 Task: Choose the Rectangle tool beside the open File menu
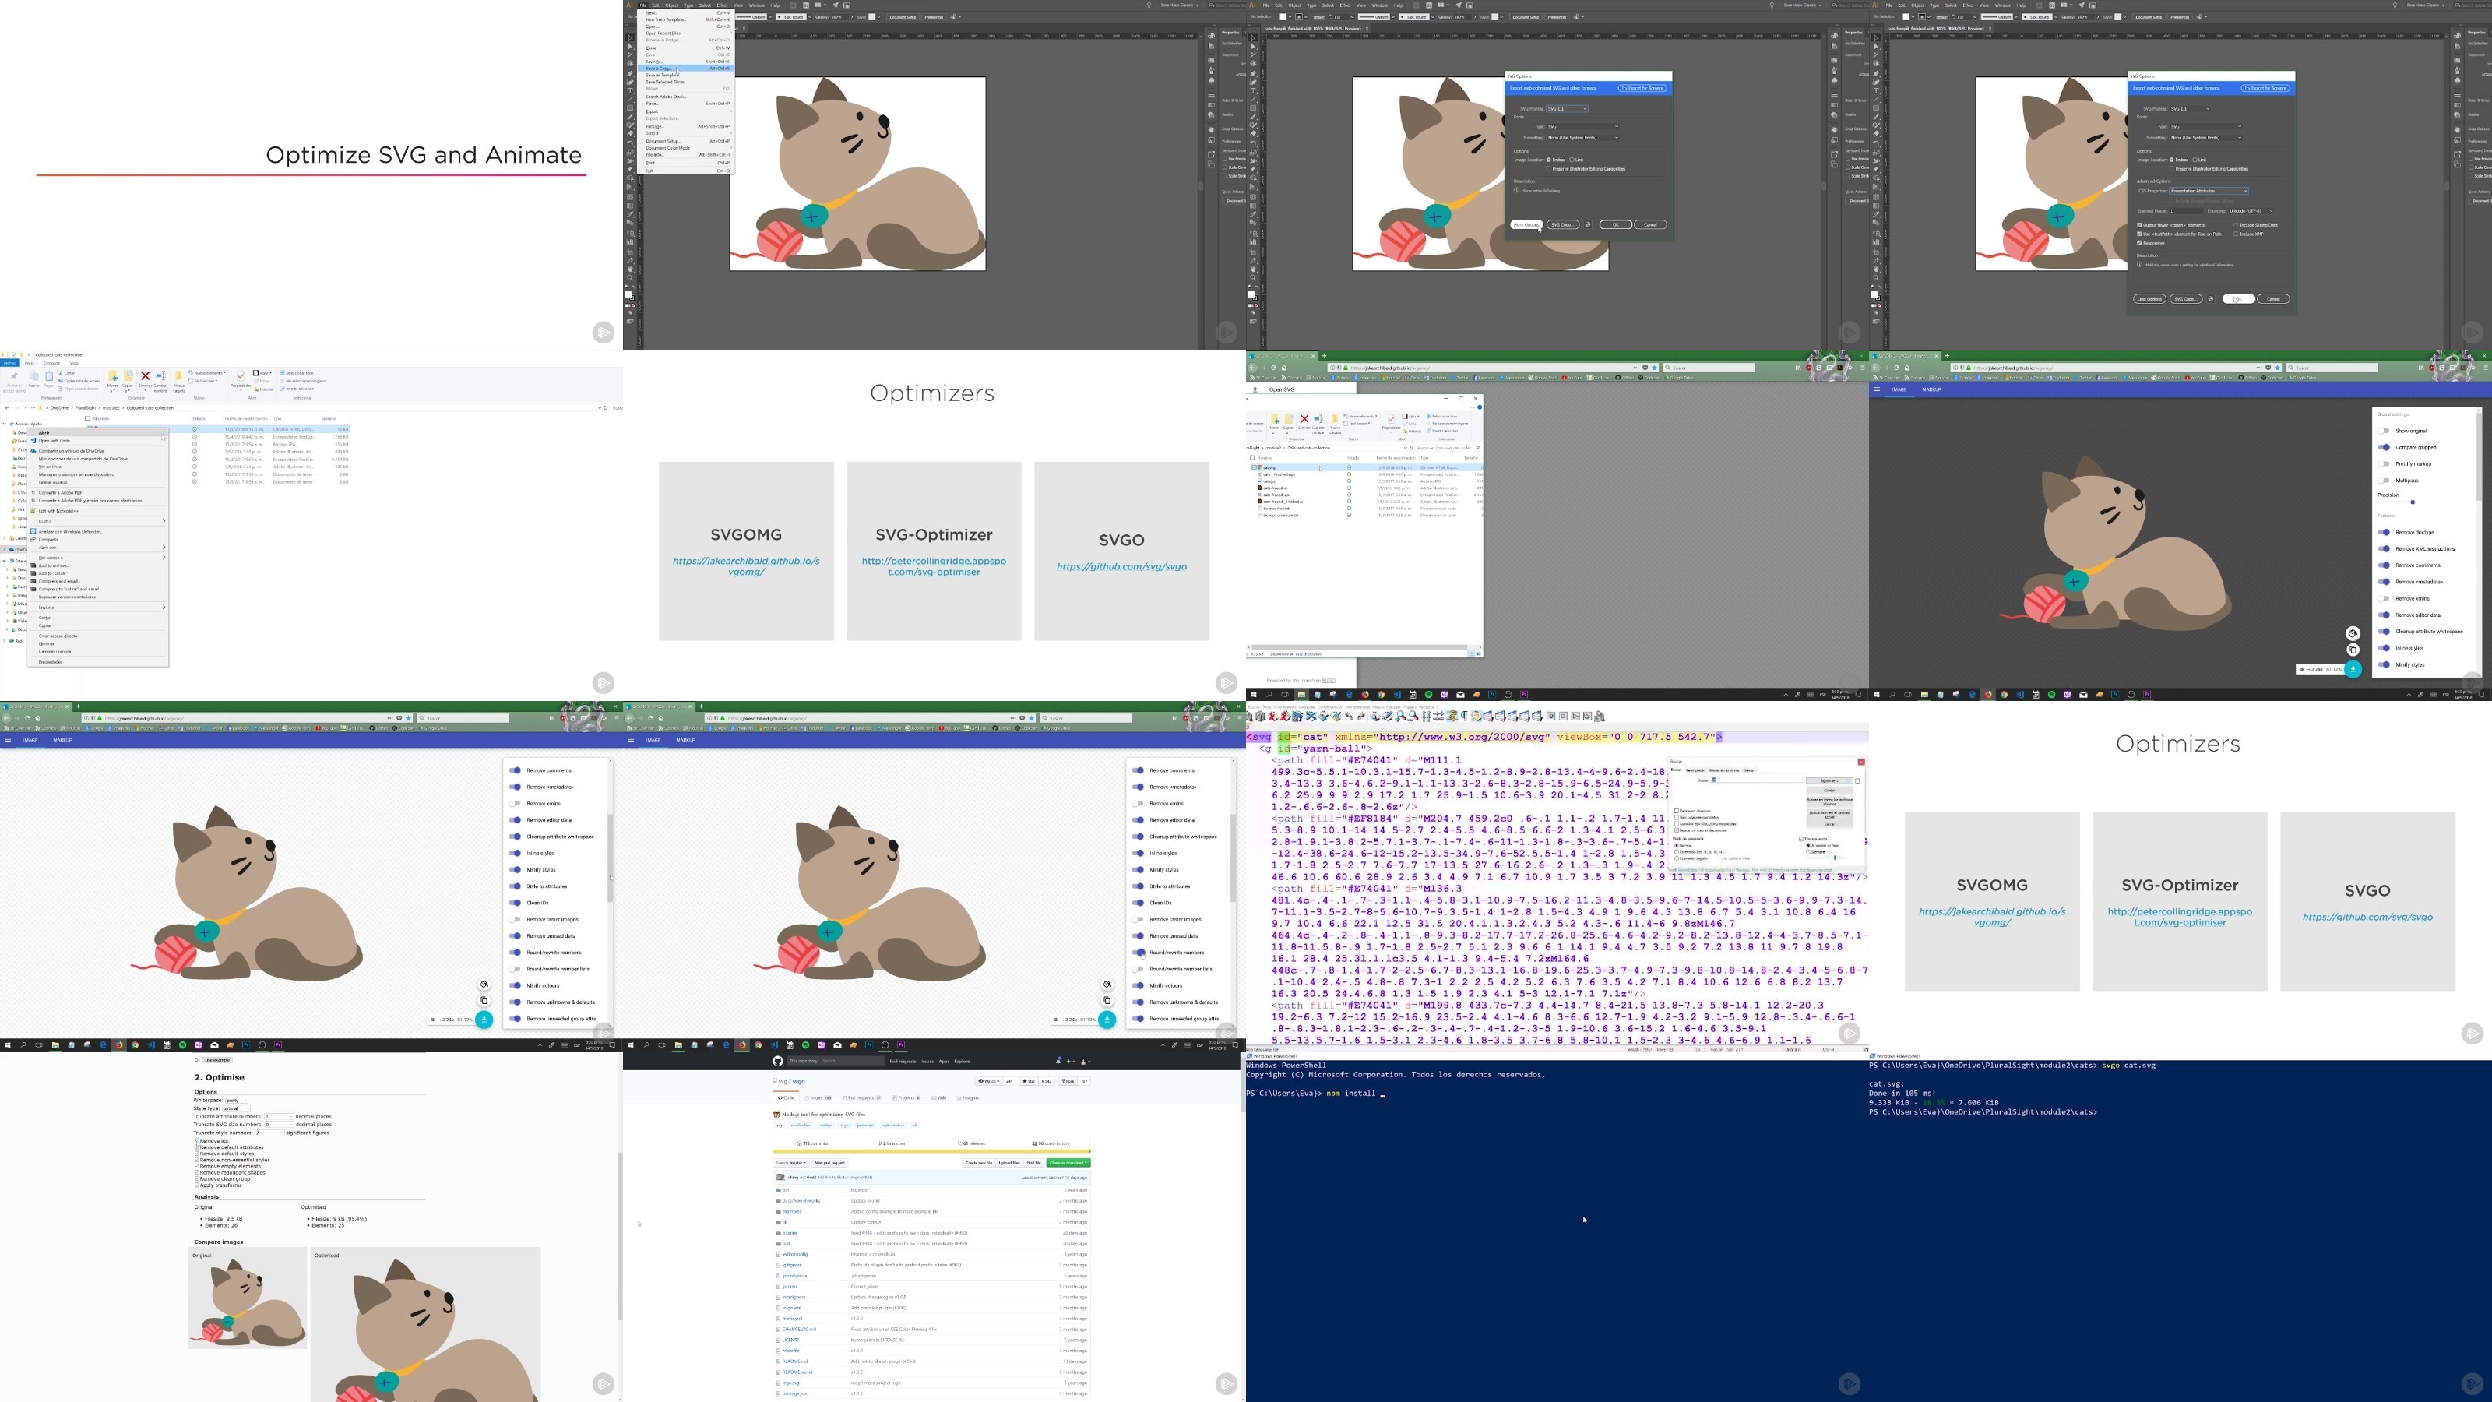(630, 108)
